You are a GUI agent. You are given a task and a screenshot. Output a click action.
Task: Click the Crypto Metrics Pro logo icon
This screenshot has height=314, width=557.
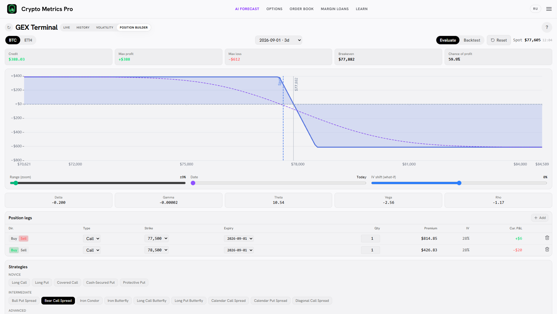click(12, 9)
